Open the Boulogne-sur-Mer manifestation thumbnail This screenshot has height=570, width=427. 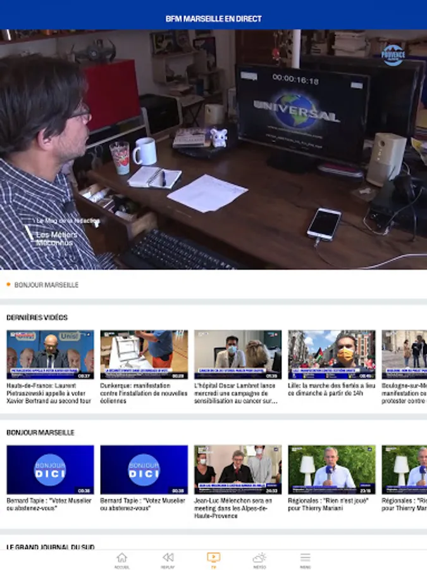click(404, 355)
